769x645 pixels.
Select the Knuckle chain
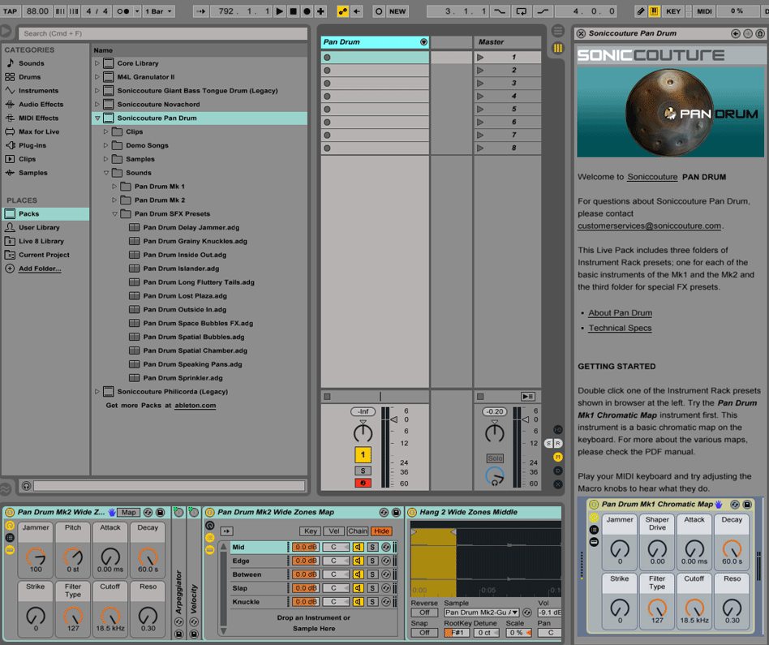pos(259,602)
